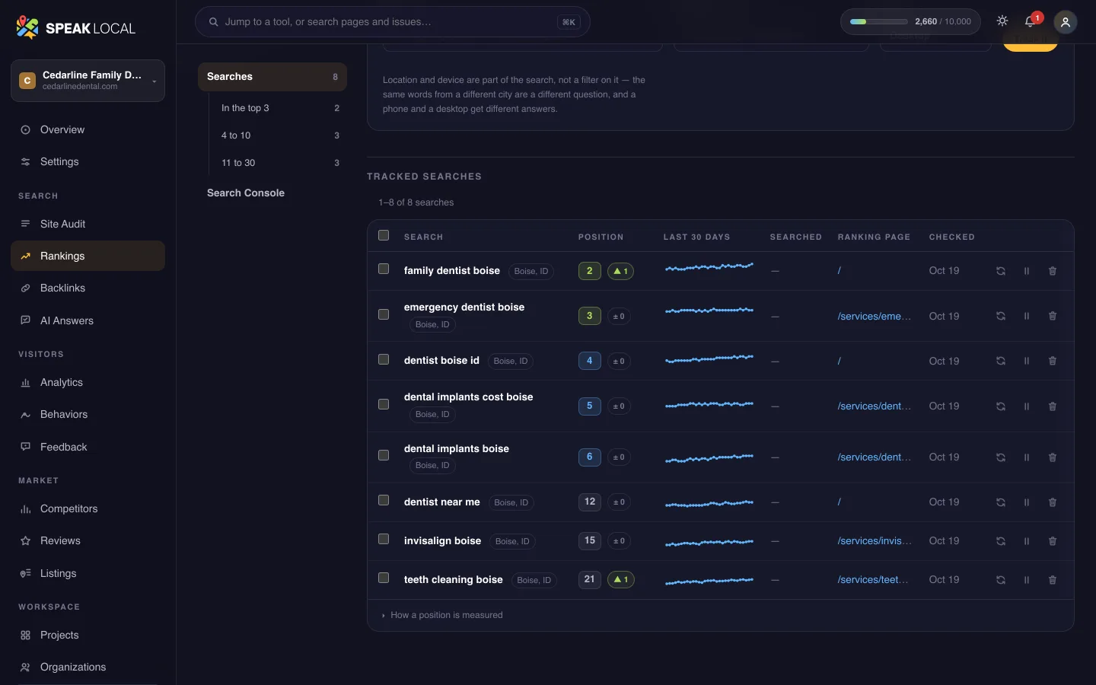Click the family dentist boise sparkline chart
Image resolution: width=1096 pixels, height=685 pixels.
(x=709, y=268)
